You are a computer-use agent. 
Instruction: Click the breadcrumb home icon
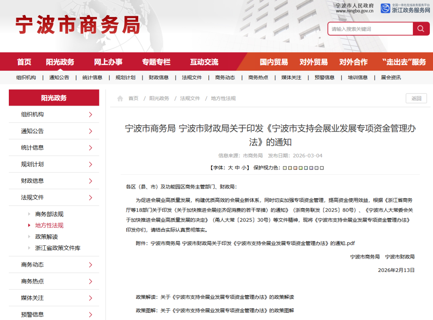(x=120, y=98)
